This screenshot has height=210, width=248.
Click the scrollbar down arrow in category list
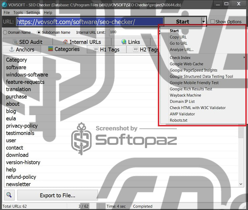(241, 184)
